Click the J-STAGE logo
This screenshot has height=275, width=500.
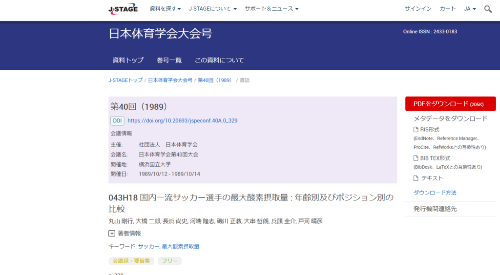(123, 9)
